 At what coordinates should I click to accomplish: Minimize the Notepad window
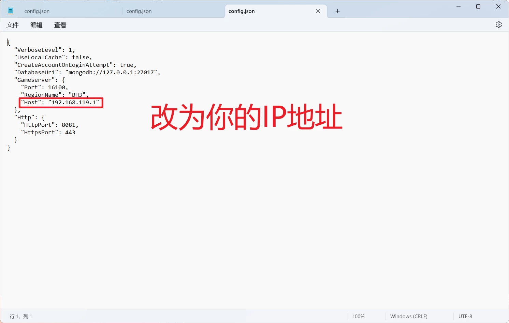[459, 6]
